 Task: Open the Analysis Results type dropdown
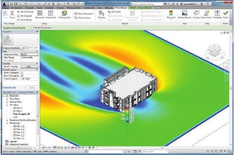(x=14, y=47)
